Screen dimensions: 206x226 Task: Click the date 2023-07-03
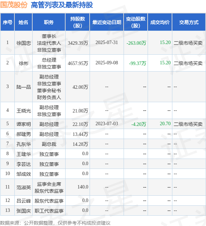106,123
